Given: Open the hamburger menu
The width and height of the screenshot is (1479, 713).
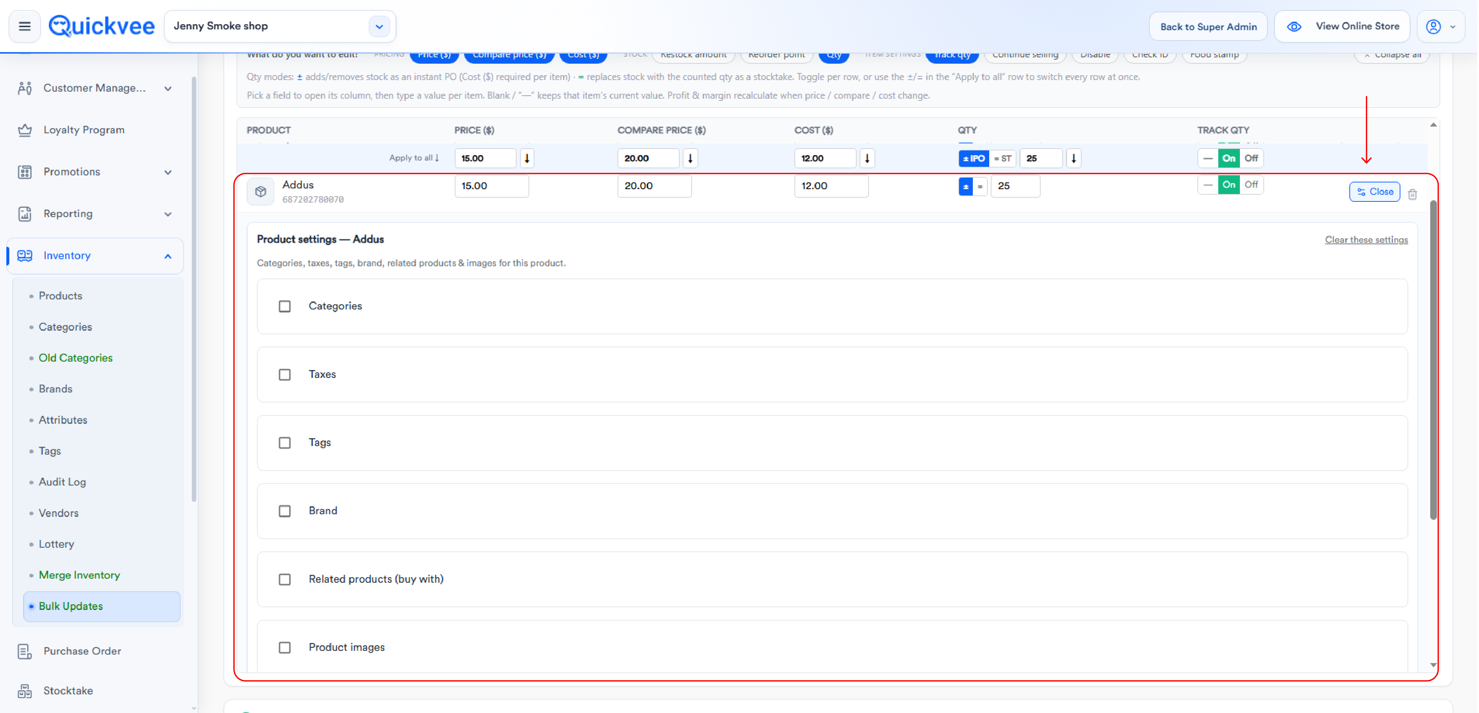Looking at the screenshot, I should point(25,26).
